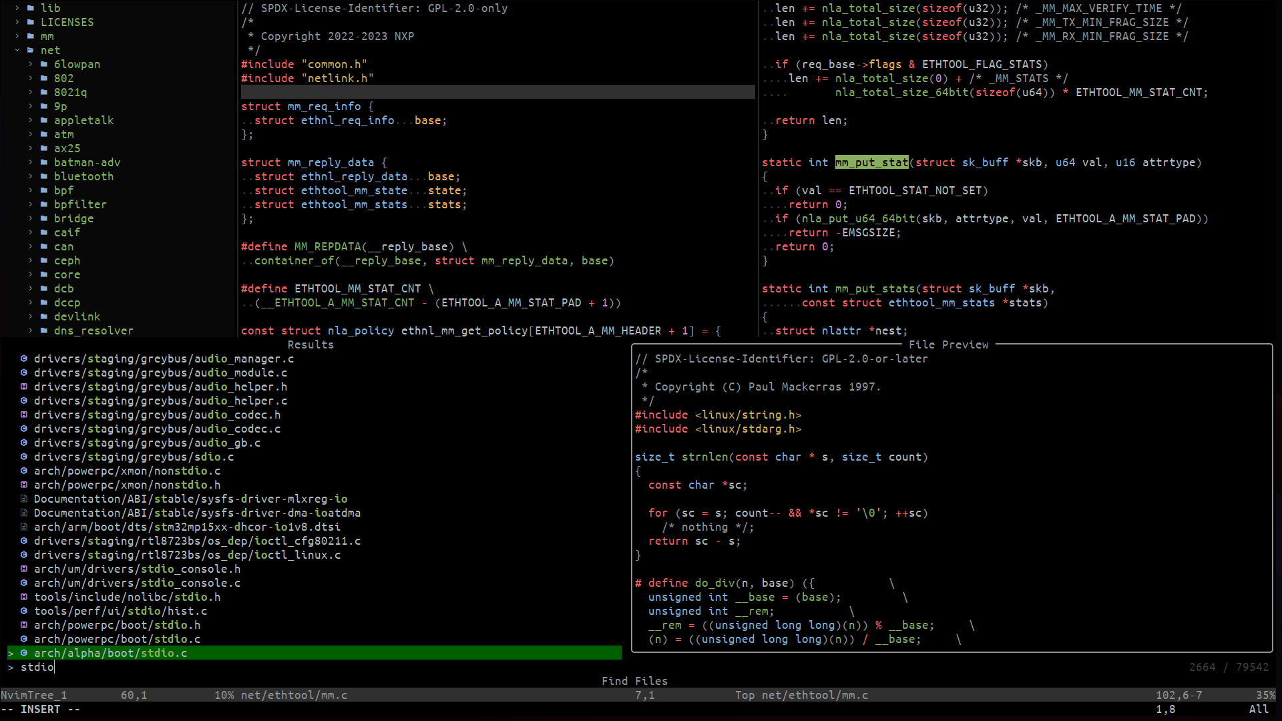
Task: Click the 102,6-7 cursor position indicator
Action: [1179, 695]
